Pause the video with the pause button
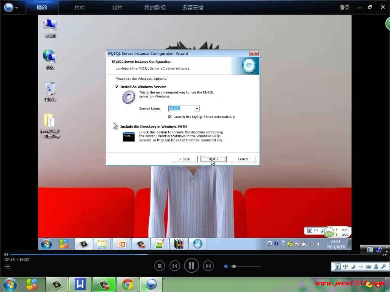Screen dimensions: 390x292 pyautogui.click(x=192, y=266)
